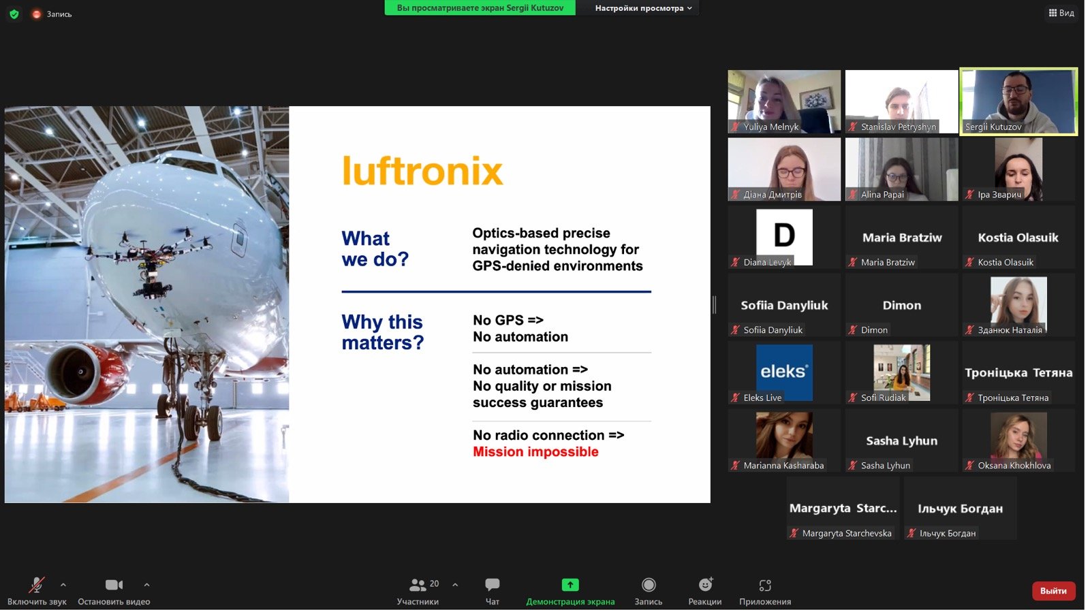Viewport: 1090px width, 612px height.
Task: Select Oksana Khokhlova's participant tile
Action: click(x=1018, y=440)
